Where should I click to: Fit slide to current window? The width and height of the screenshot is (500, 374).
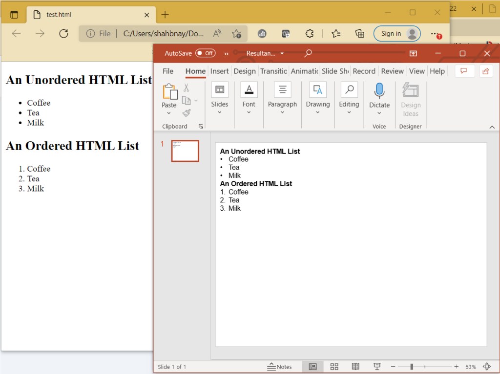(x=486, y=367)
